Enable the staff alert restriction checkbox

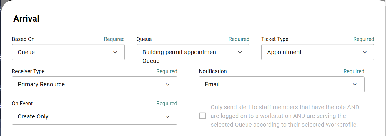pos(202,116)
